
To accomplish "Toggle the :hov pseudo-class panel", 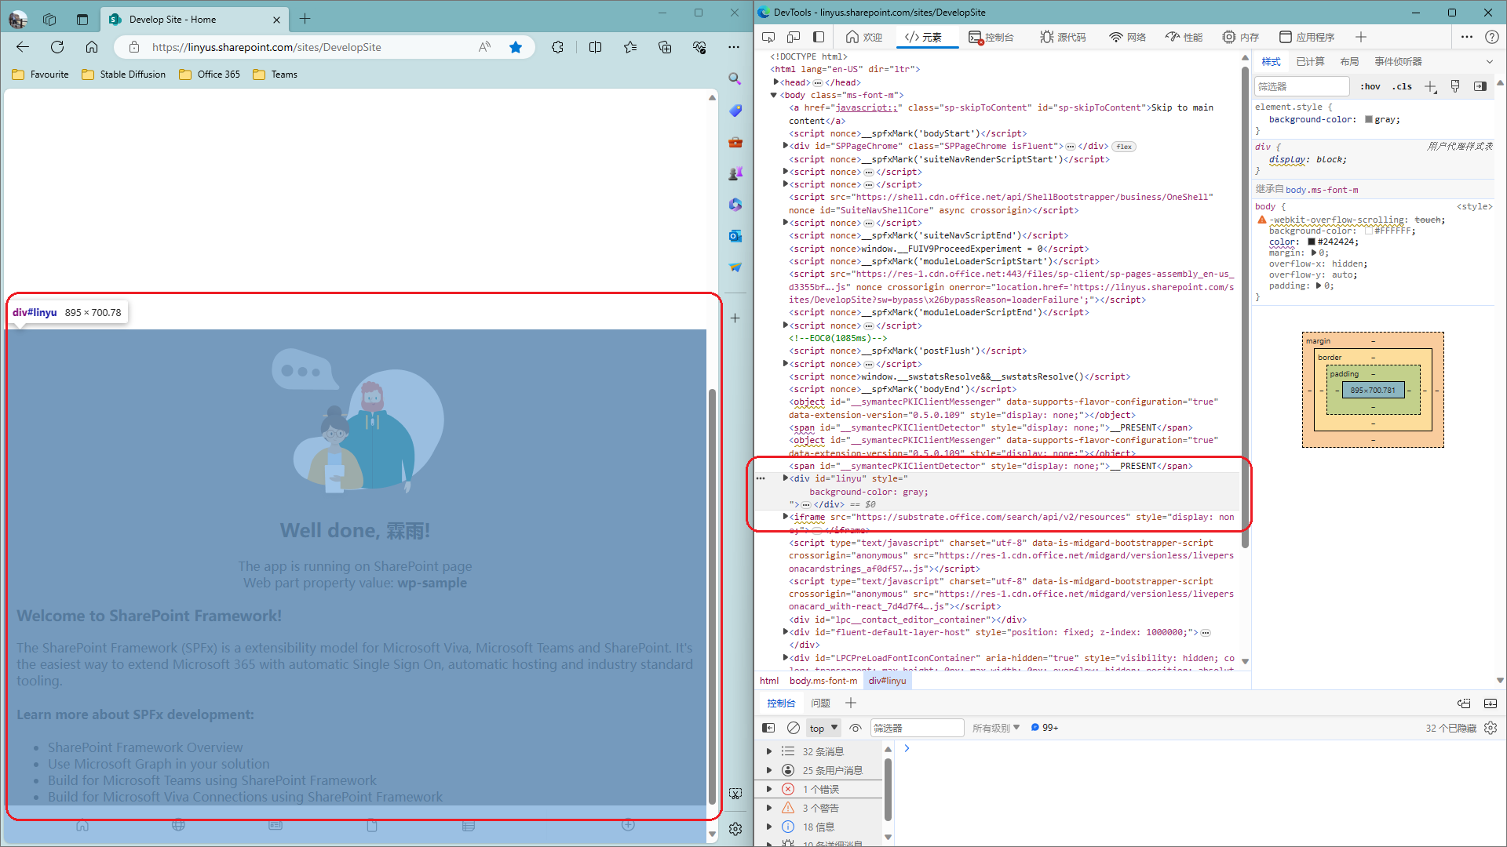I will [1370, 86].
